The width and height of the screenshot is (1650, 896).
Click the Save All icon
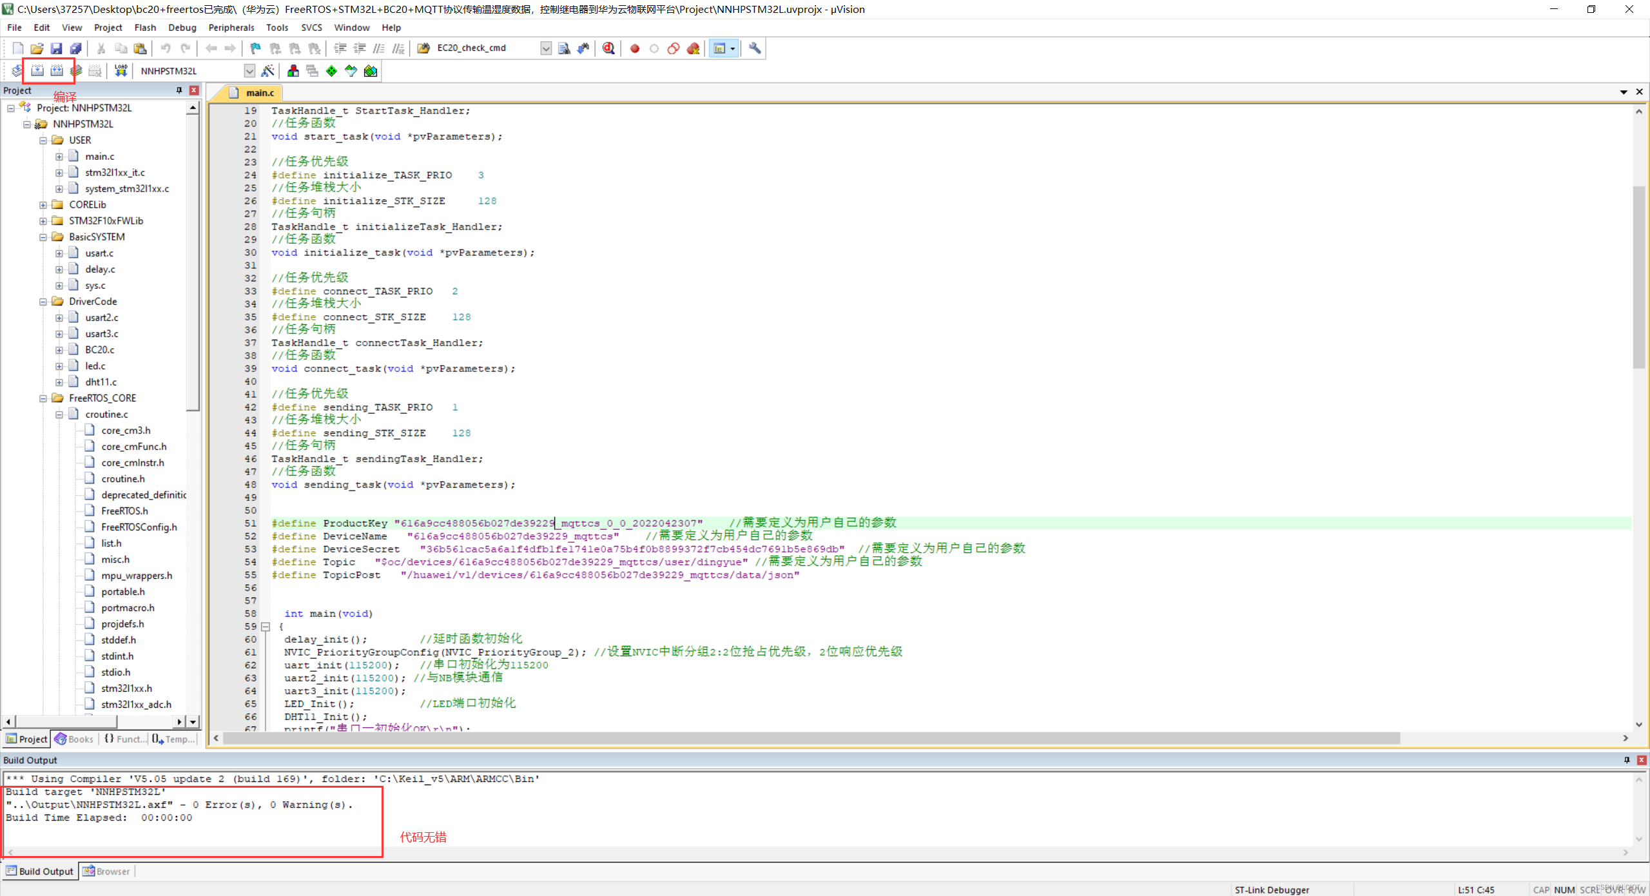tap(75, 48)
